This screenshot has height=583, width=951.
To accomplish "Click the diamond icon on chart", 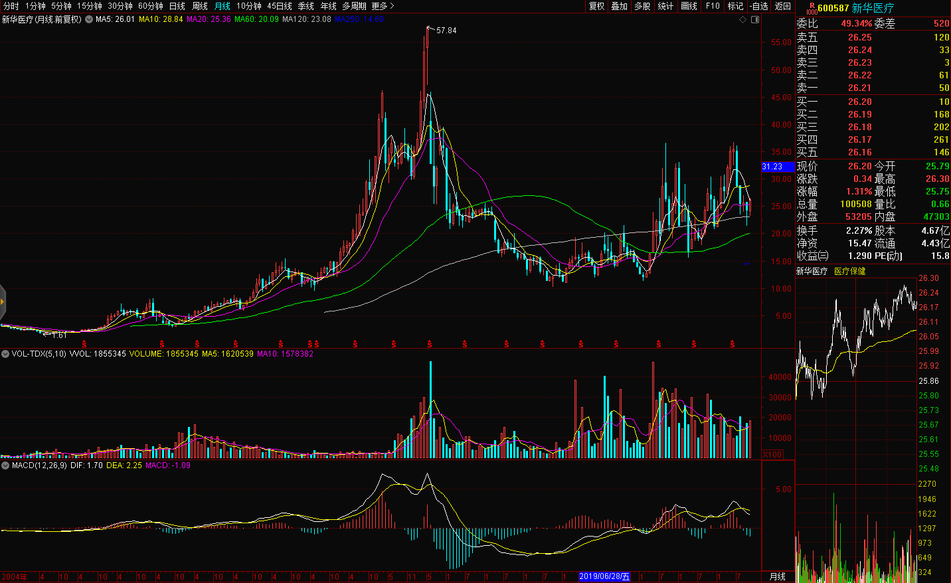I will pyautogui.click(x=743, y=20).
